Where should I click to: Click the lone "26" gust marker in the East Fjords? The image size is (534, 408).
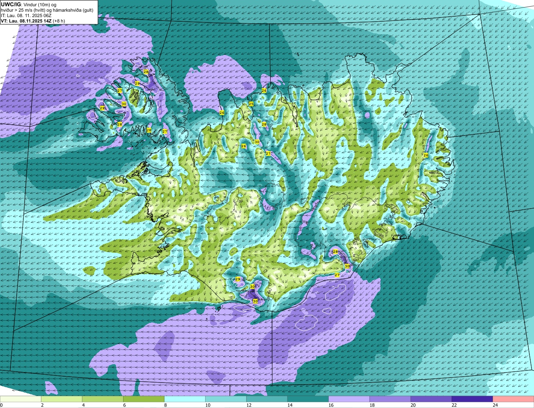point(426,155)
